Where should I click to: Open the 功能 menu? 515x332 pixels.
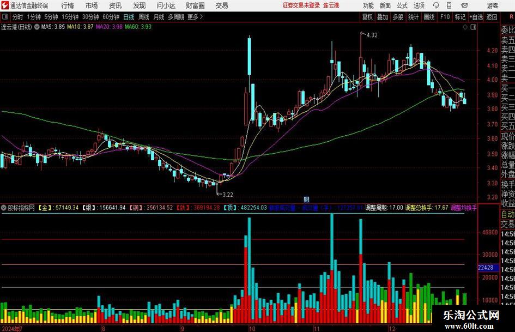[x=368, y=5]
